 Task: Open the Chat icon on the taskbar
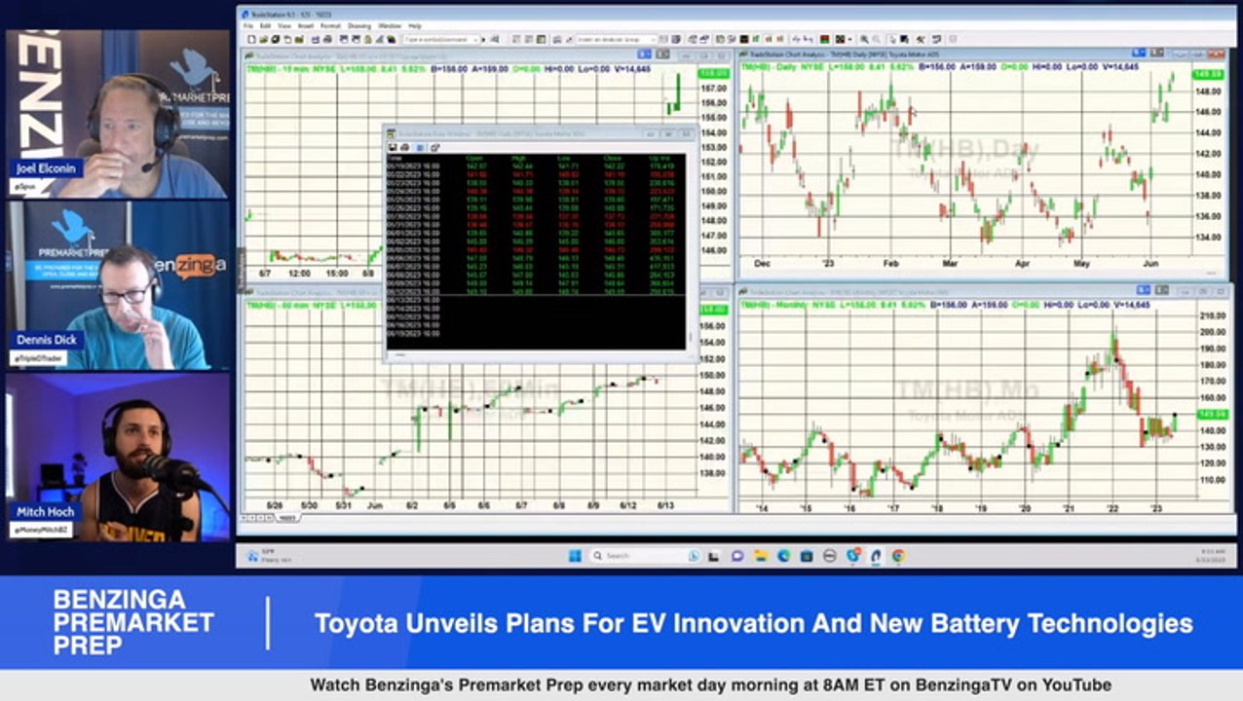coord(737,556)
